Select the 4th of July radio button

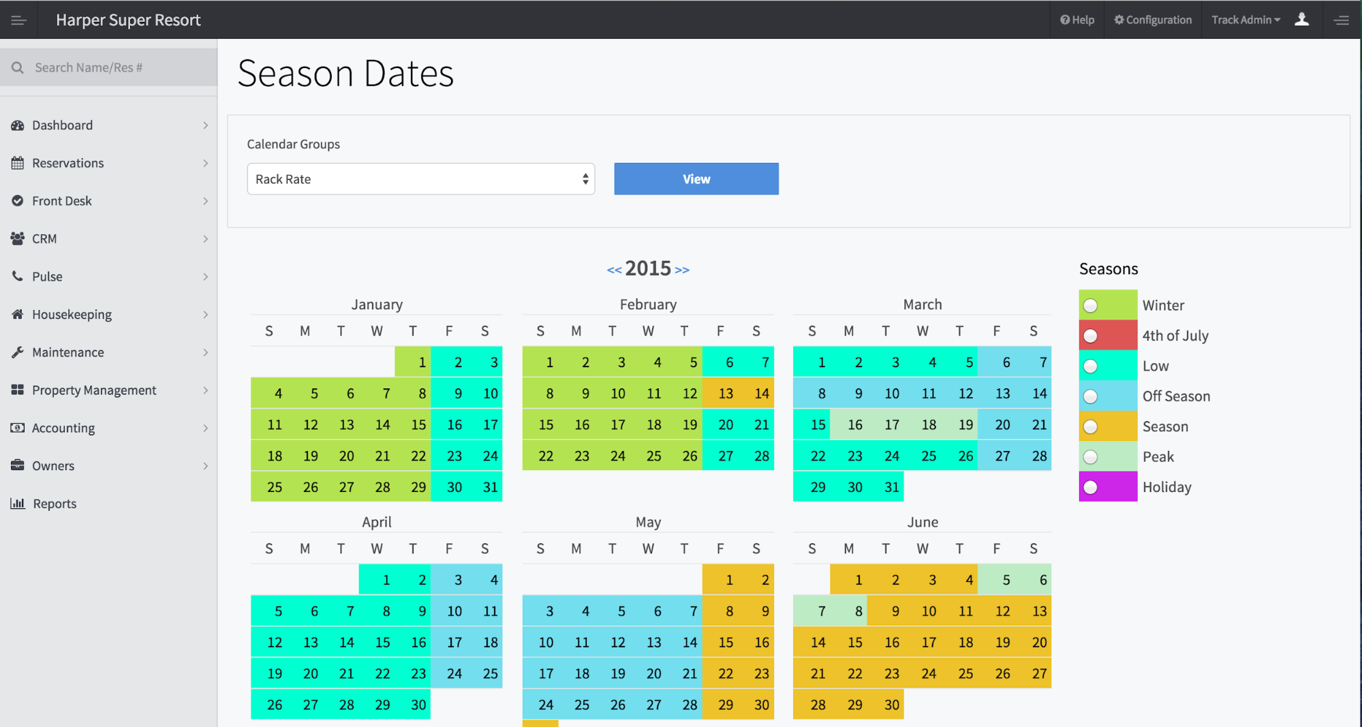tap(1090, 336)
